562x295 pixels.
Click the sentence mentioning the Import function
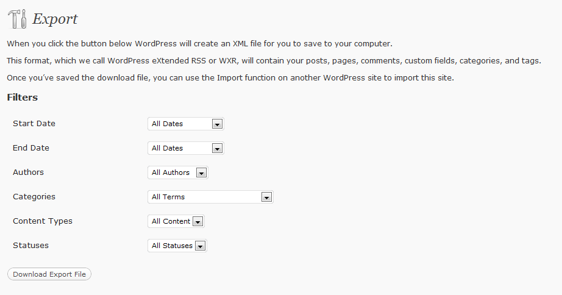(x=230, y=78)
